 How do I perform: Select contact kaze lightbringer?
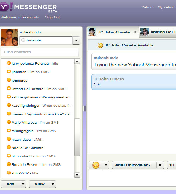38,105
